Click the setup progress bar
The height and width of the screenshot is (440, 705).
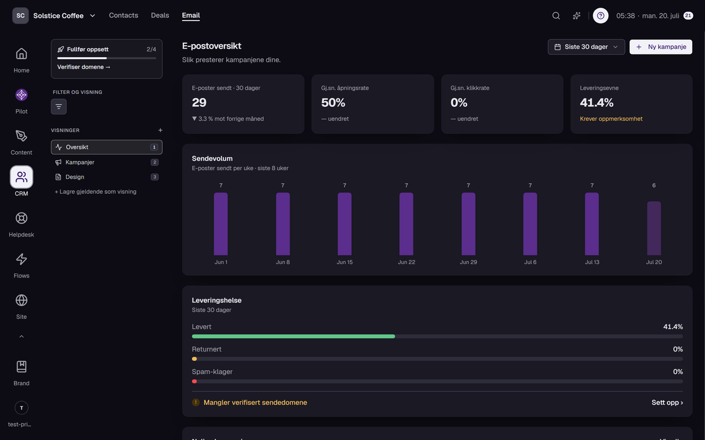coord(106,58)
